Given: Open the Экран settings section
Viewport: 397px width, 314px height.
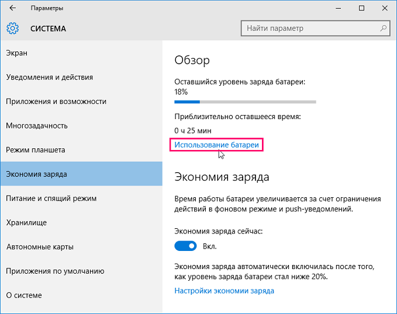Looking at the screenshot, I should tap(17, 53).
